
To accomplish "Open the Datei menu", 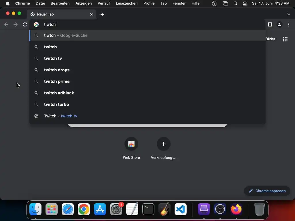I will click(40, 3).
